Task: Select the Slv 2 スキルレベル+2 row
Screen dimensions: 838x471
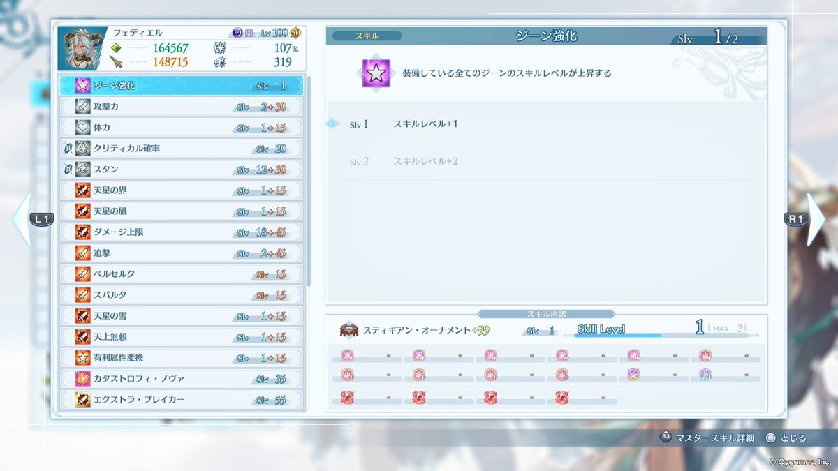Action: coord(546,161)
